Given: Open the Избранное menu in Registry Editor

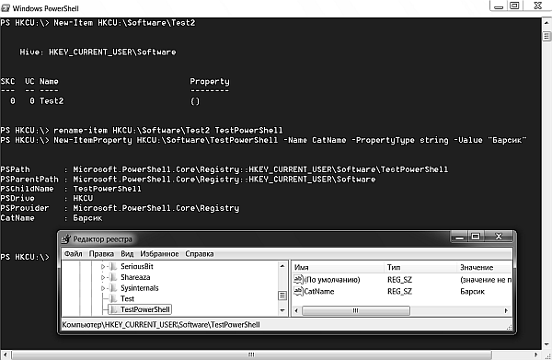Looking at the screenshot, I should (x=159, y=254).
